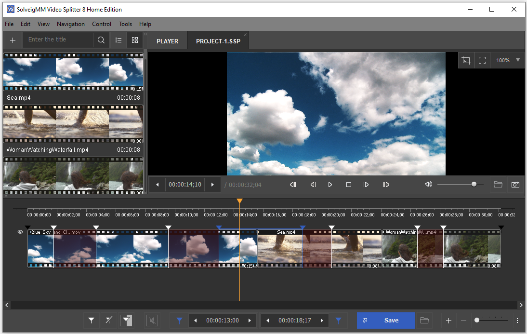Viewport: 527px width, 334px height.
Task: Switch media library to list view
Action: click(x=119, y=40)
